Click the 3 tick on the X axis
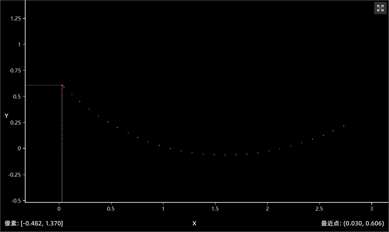Image resolution: width=389 pixels, height=232 pixels. click(371, 209)
